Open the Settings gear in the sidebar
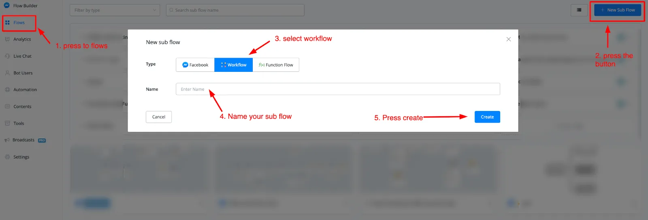This screenshot has width=648, height=220. (x=7, y=157)
